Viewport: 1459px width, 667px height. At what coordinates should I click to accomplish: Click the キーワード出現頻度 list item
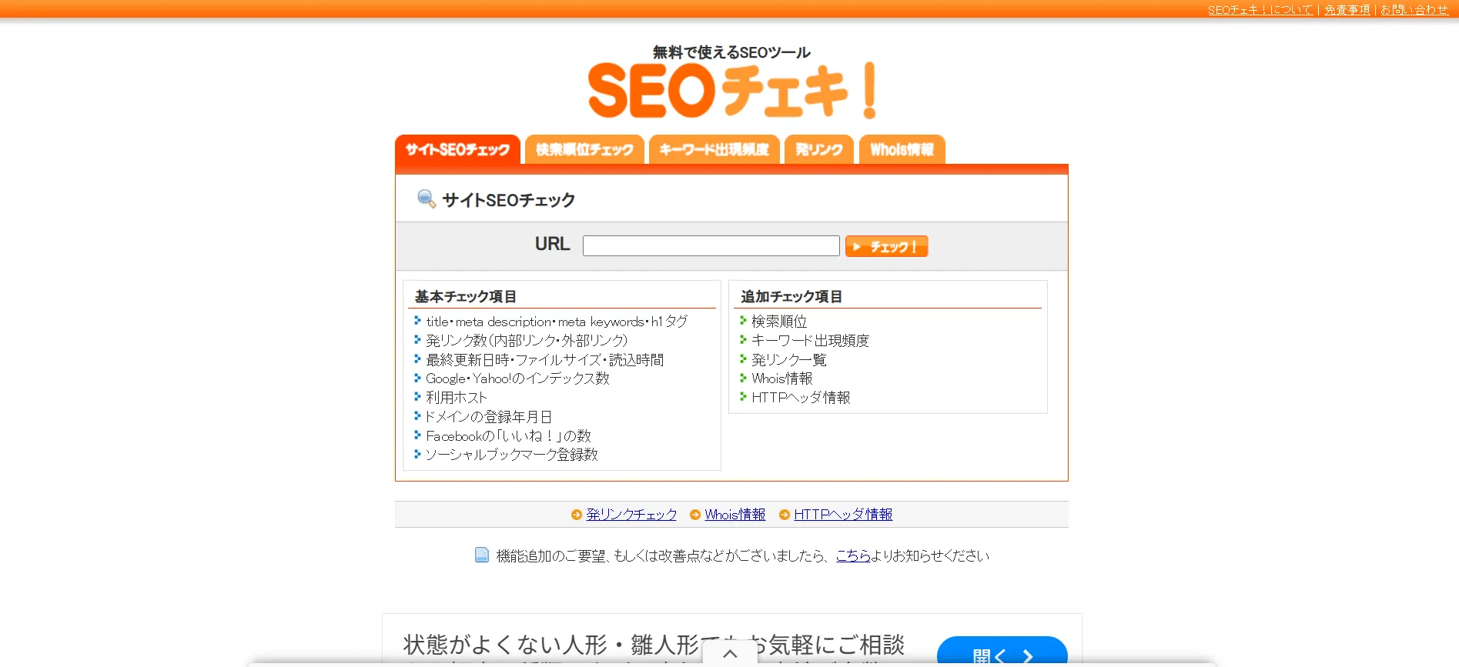coord(810,341)
